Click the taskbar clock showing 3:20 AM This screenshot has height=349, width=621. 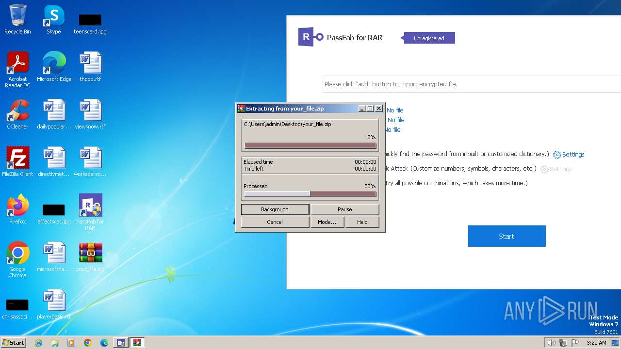point(596,343)
